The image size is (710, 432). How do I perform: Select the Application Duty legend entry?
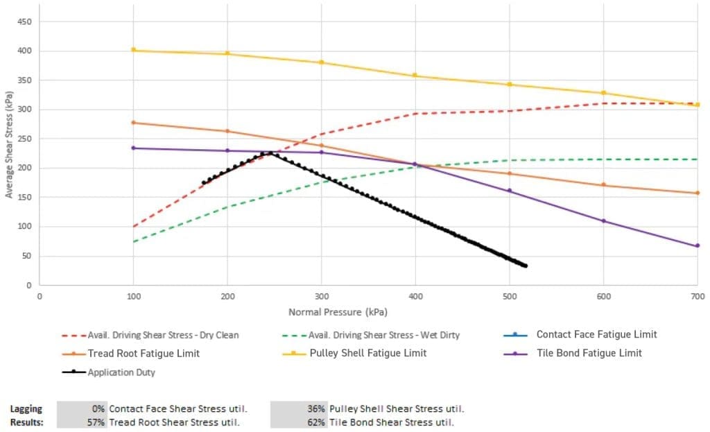tap(121, 372)
